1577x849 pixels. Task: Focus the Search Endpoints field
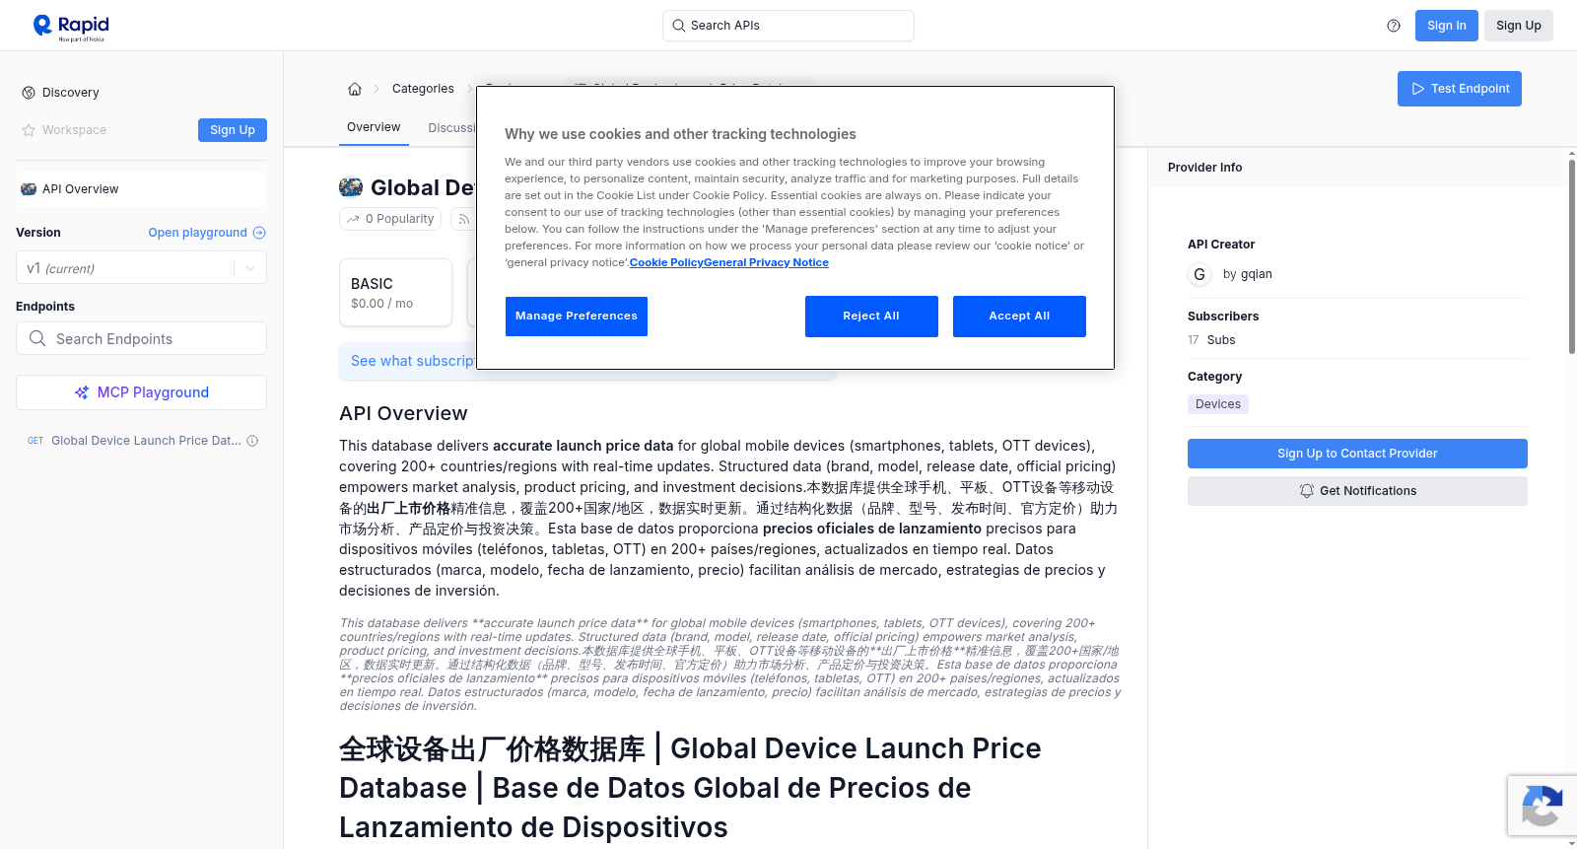point(141,338)
